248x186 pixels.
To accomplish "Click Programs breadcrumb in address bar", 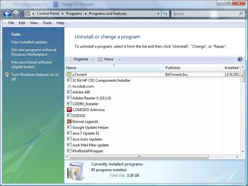I will tap(74, 14).
